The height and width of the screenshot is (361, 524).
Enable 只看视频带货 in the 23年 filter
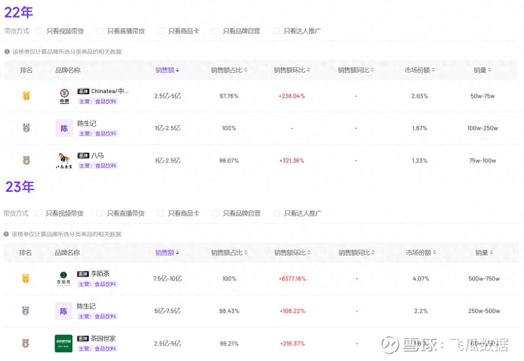coord(39,213)
